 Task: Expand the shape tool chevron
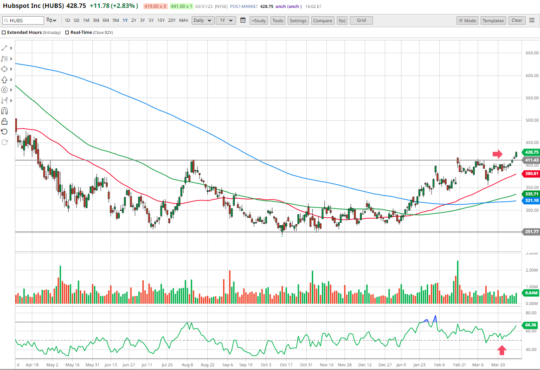[11, 69]
